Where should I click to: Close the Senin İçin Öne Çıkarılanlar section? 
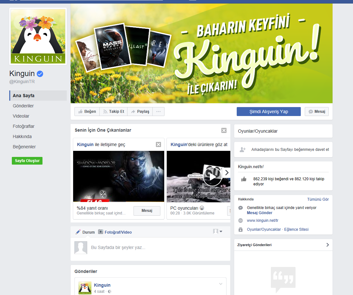tap(224, 130)
